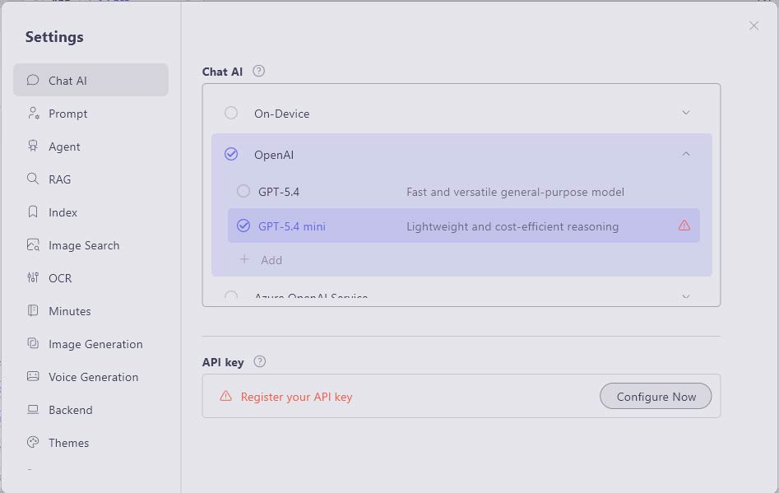The image size is (779, 493).
Task: Click the RAG magnifier icon
Action: (x=33, y=179)
